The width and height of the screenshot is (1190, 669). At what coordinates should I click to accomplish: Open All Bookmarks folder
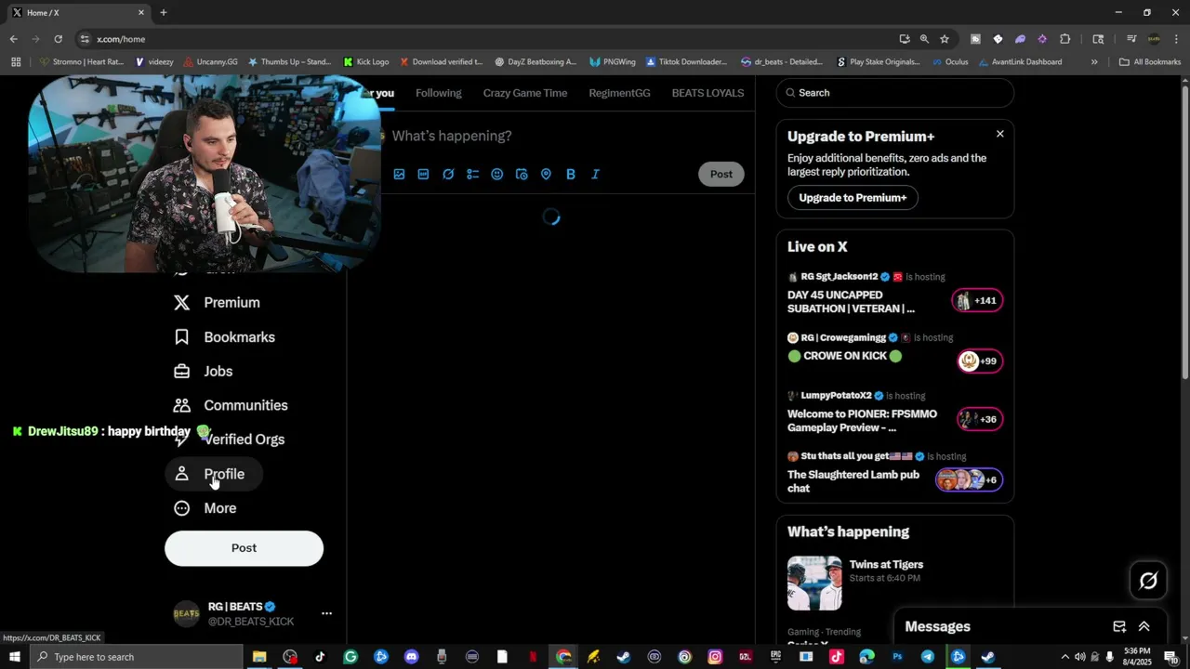tap(1150, 62)
